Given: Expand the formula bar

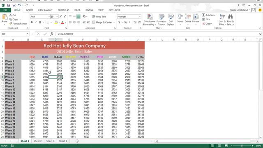Looking at the screenshot, I should click(260, 34).
